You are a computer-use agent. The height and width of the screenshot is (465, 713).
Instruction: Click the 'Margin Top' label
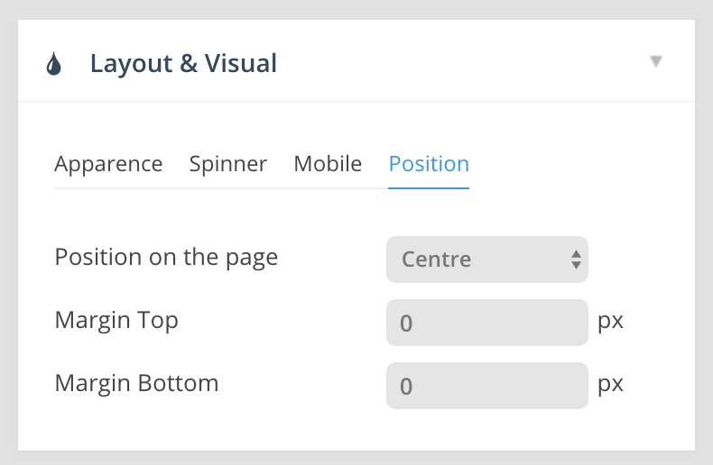116,320
